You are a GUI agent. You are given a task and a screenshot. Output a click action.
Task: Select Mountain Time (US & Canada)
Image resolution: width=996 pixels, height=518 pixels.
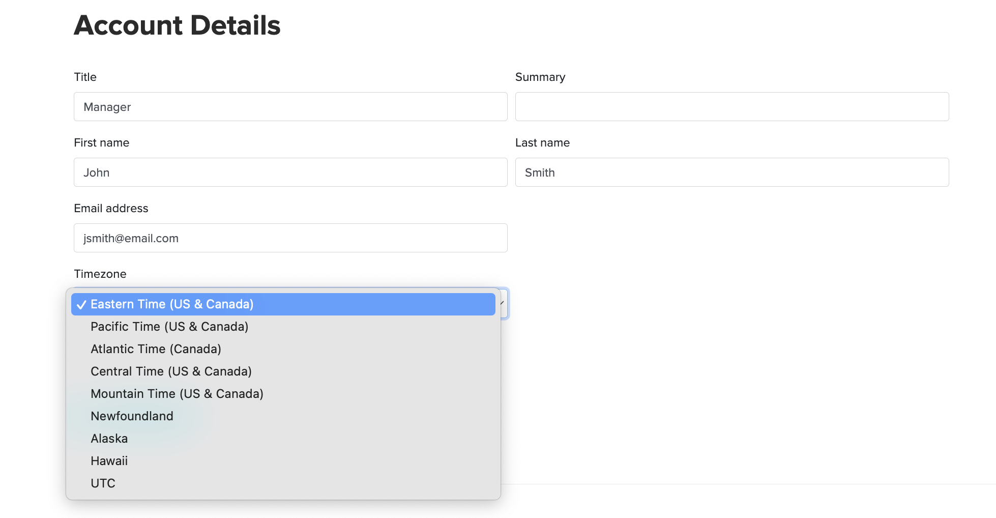177,394
